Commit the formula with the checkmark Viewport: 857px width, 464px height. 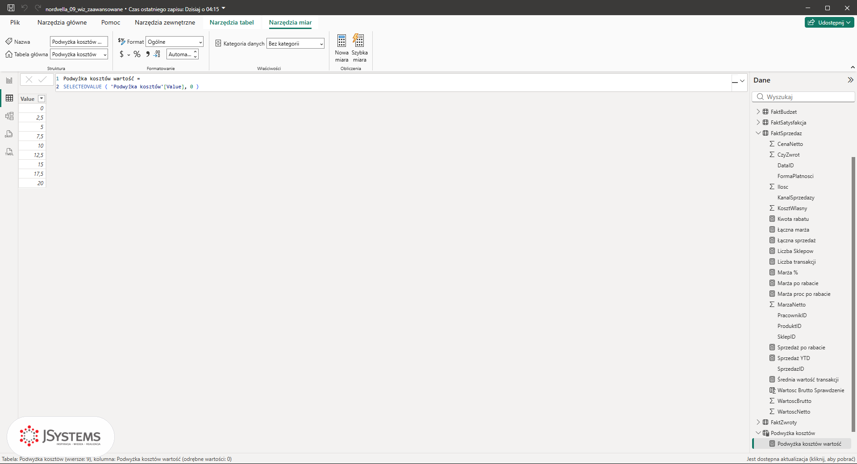42,79
